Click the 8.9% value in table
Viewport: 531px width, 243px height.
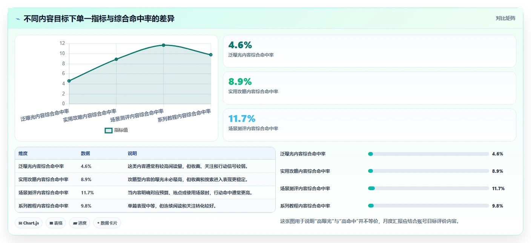pyautogui.click(x=86, y=179)
